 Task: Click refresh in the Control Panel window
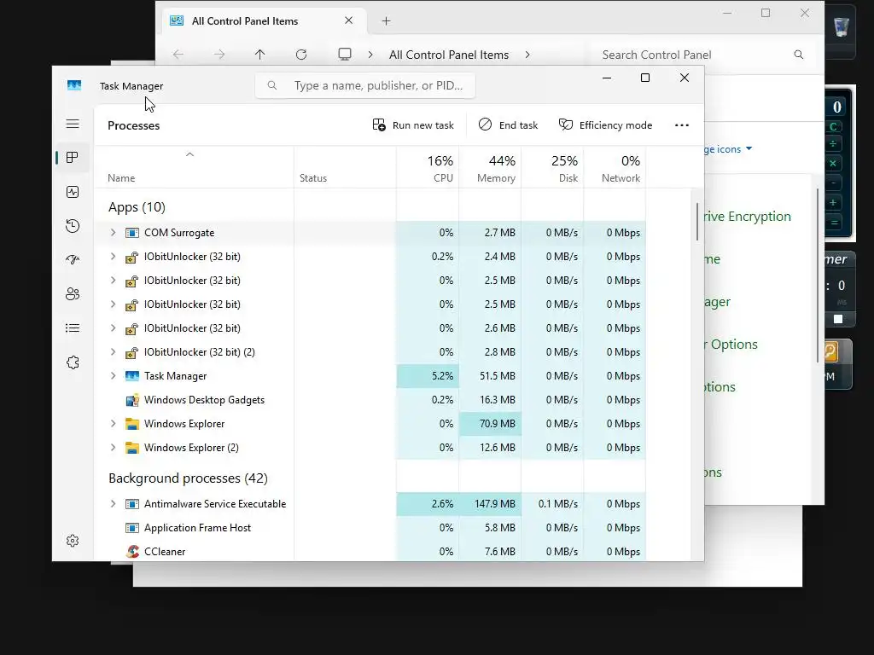click(301, 55)
